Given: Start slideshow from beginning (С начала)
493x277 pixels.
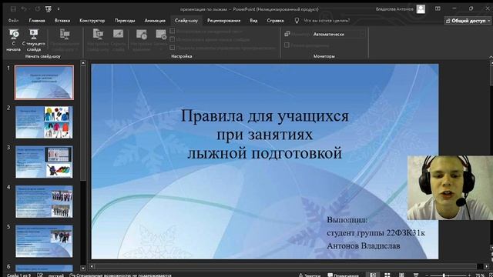Looking at the screenshot, I should coord(14,40).
